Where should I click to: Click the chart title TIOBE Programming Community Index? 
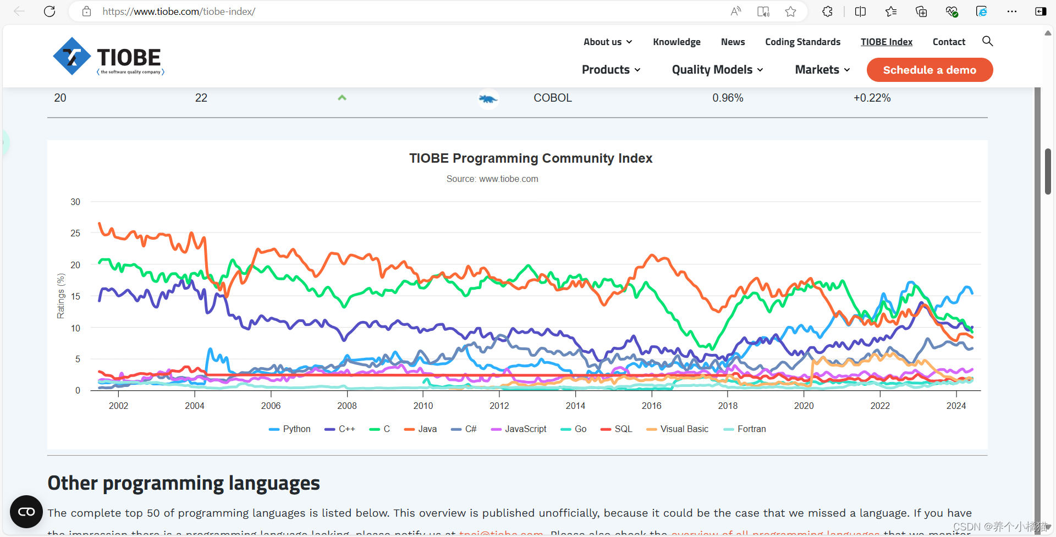(x=531, y=158)
